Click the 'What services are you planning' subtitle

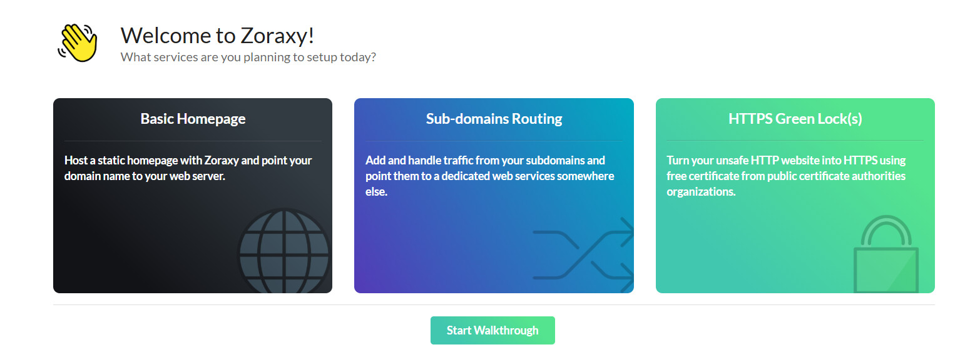[248, 58]
